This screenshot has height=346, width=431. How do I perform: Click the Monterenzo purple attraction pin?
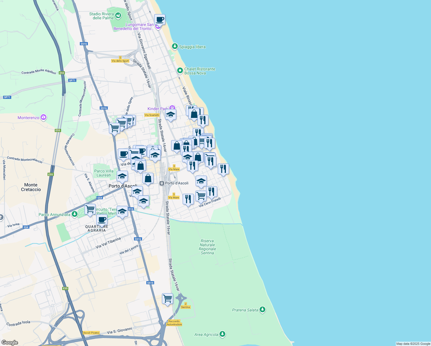point(44,117)
